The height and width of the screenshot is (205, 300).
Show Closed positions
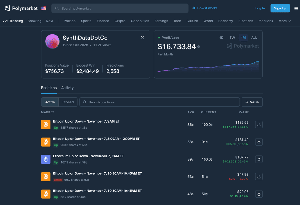point(68,102)
